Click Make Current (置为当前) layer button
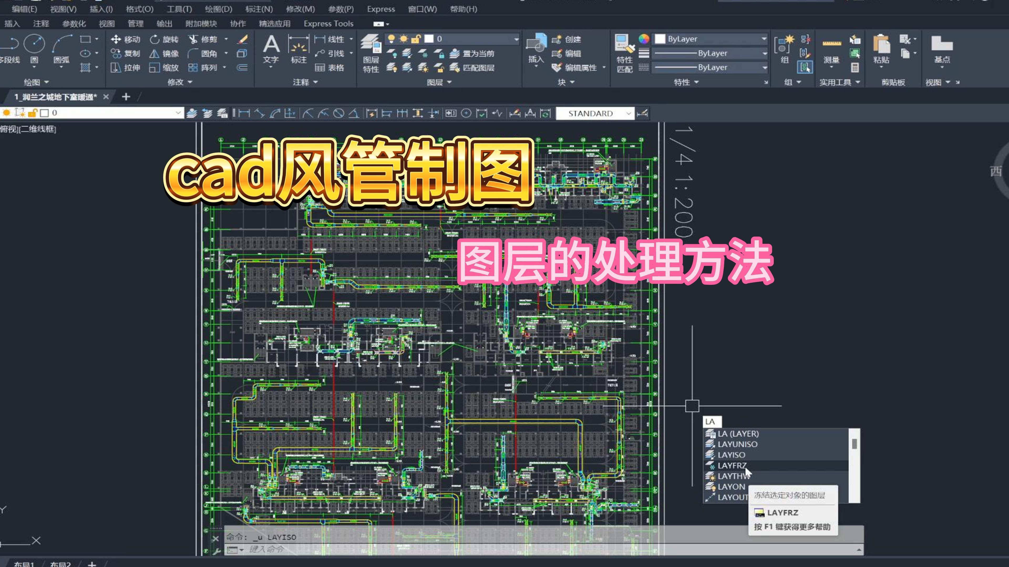This screenshot has width=1009, height=567. [472, 54]
